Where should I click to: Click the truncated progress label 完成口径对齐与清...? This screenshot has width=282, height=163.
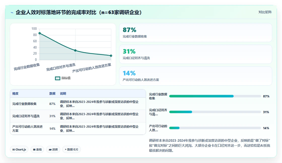point(158,112)
